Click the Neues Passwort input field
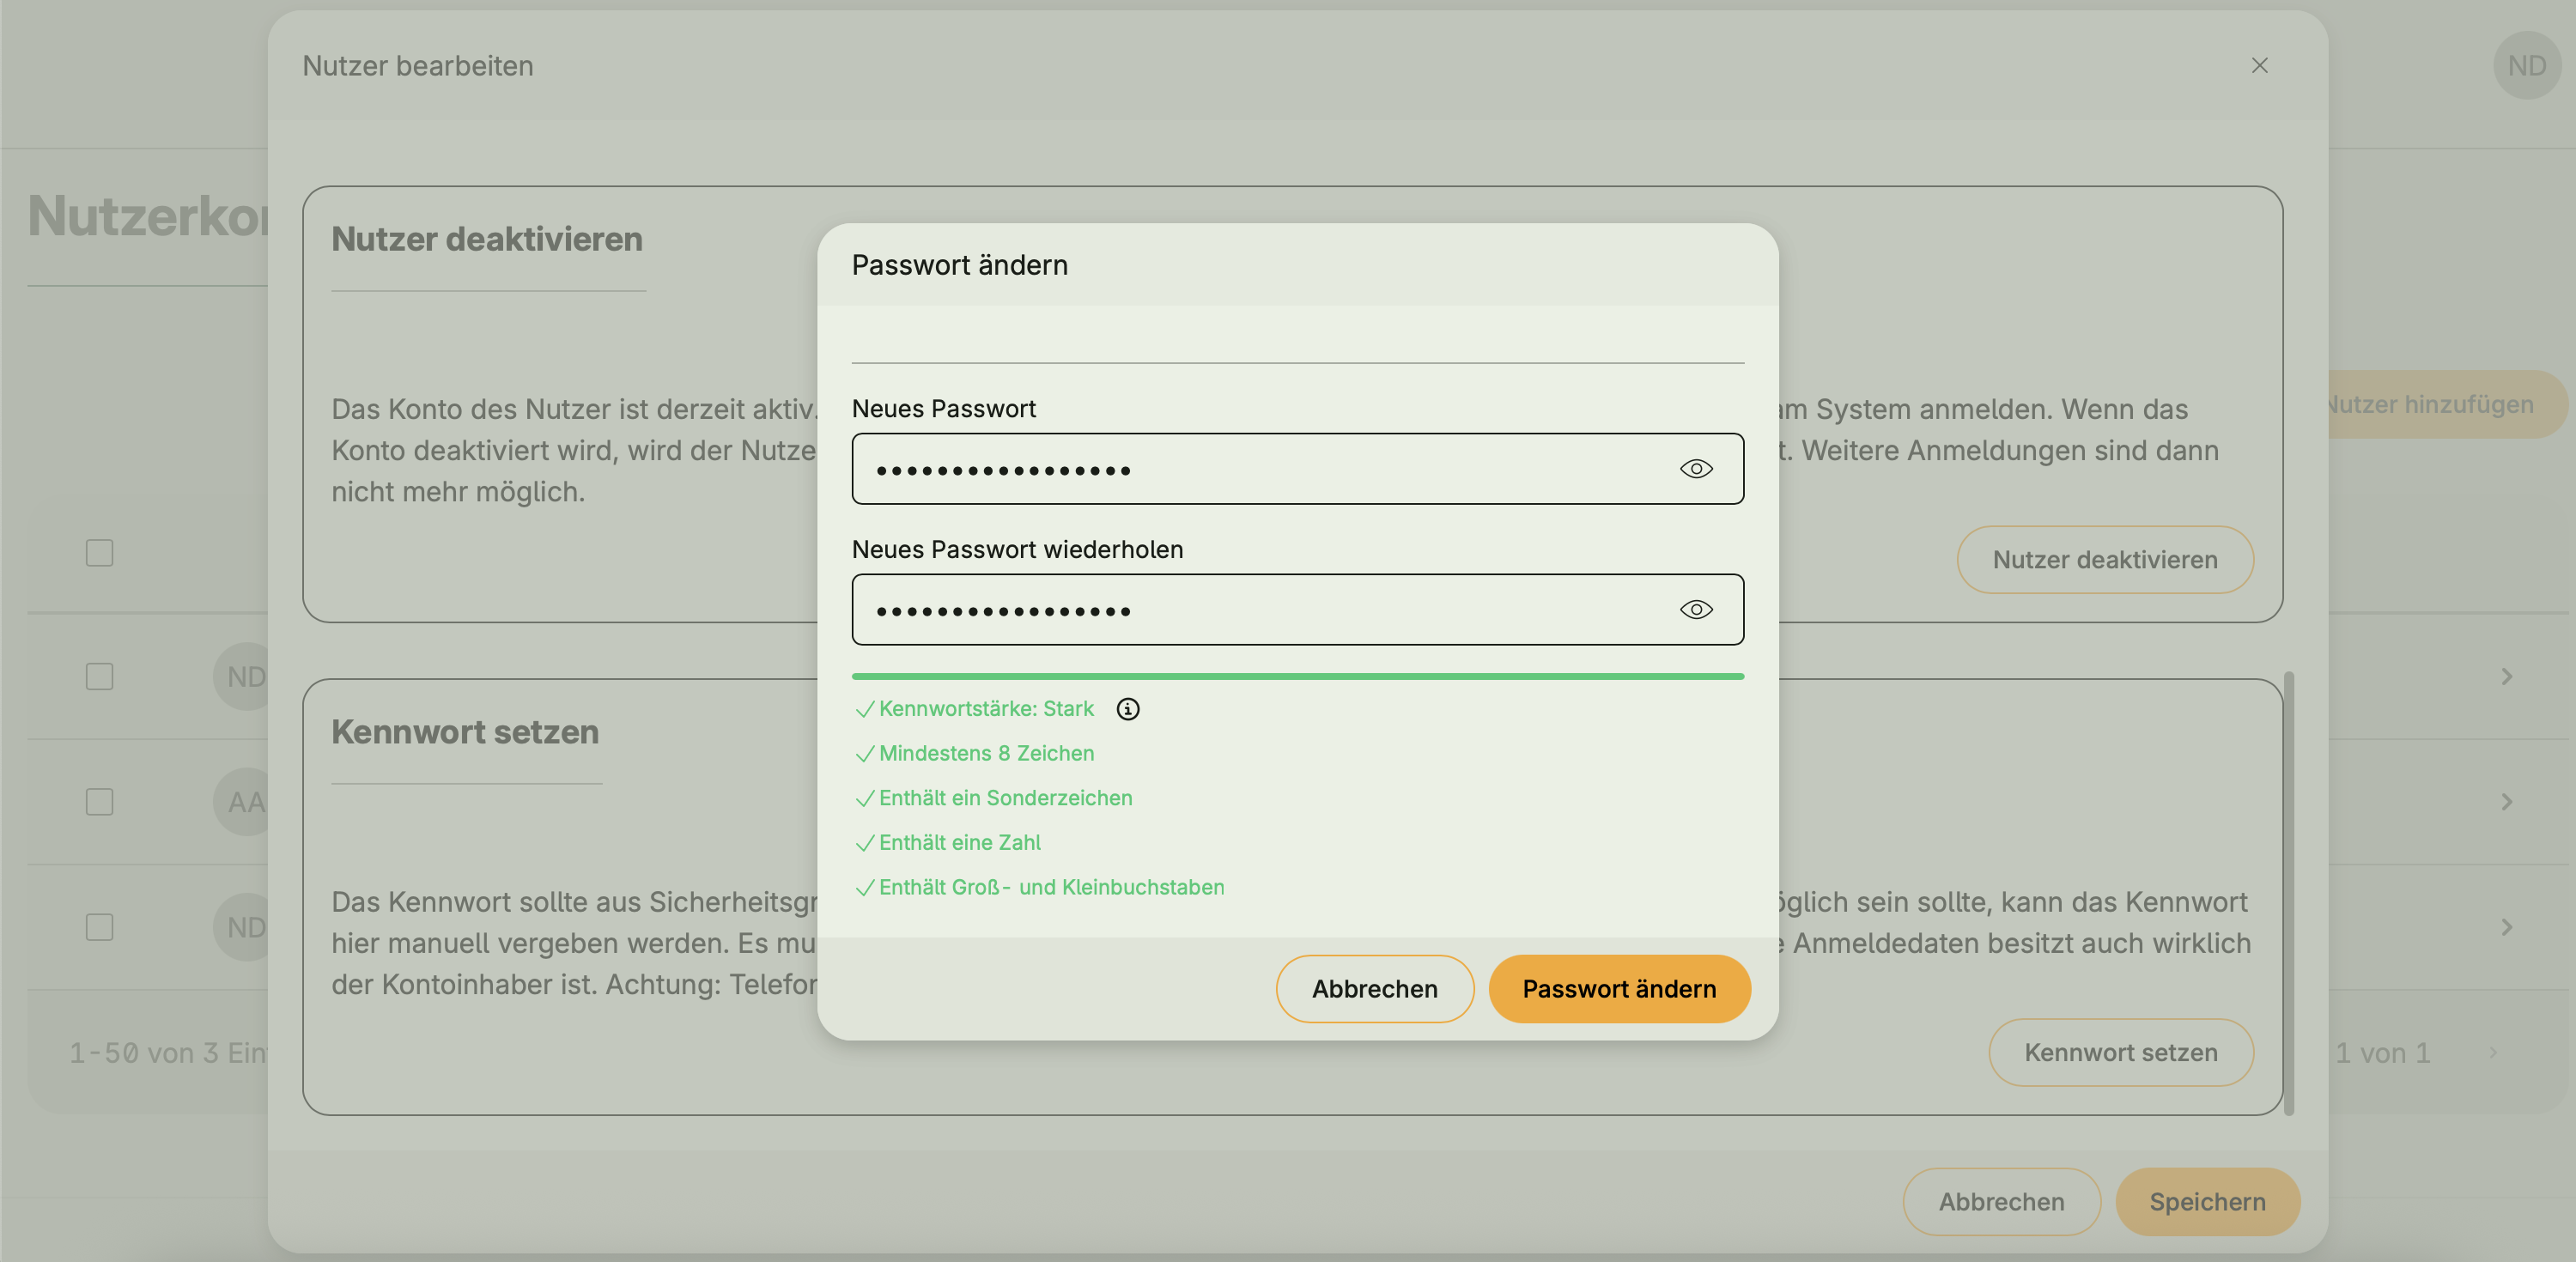Screen dimensions: 2576x1262 pos(1260,469)
